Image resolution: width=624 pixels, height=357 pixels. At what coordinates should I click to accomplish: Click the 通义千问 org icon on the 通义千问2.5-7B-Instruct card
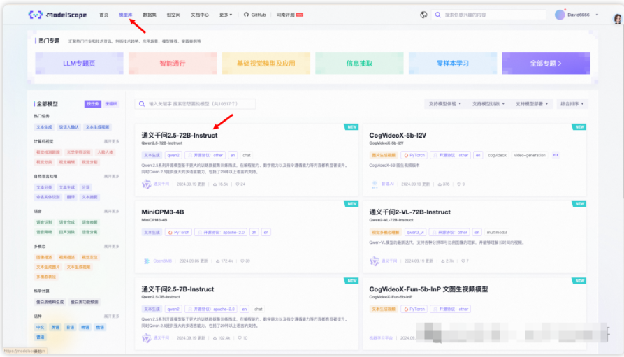pos(147,338)
